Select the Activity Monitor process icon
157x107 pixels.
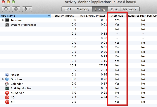[x=7, y=88]
